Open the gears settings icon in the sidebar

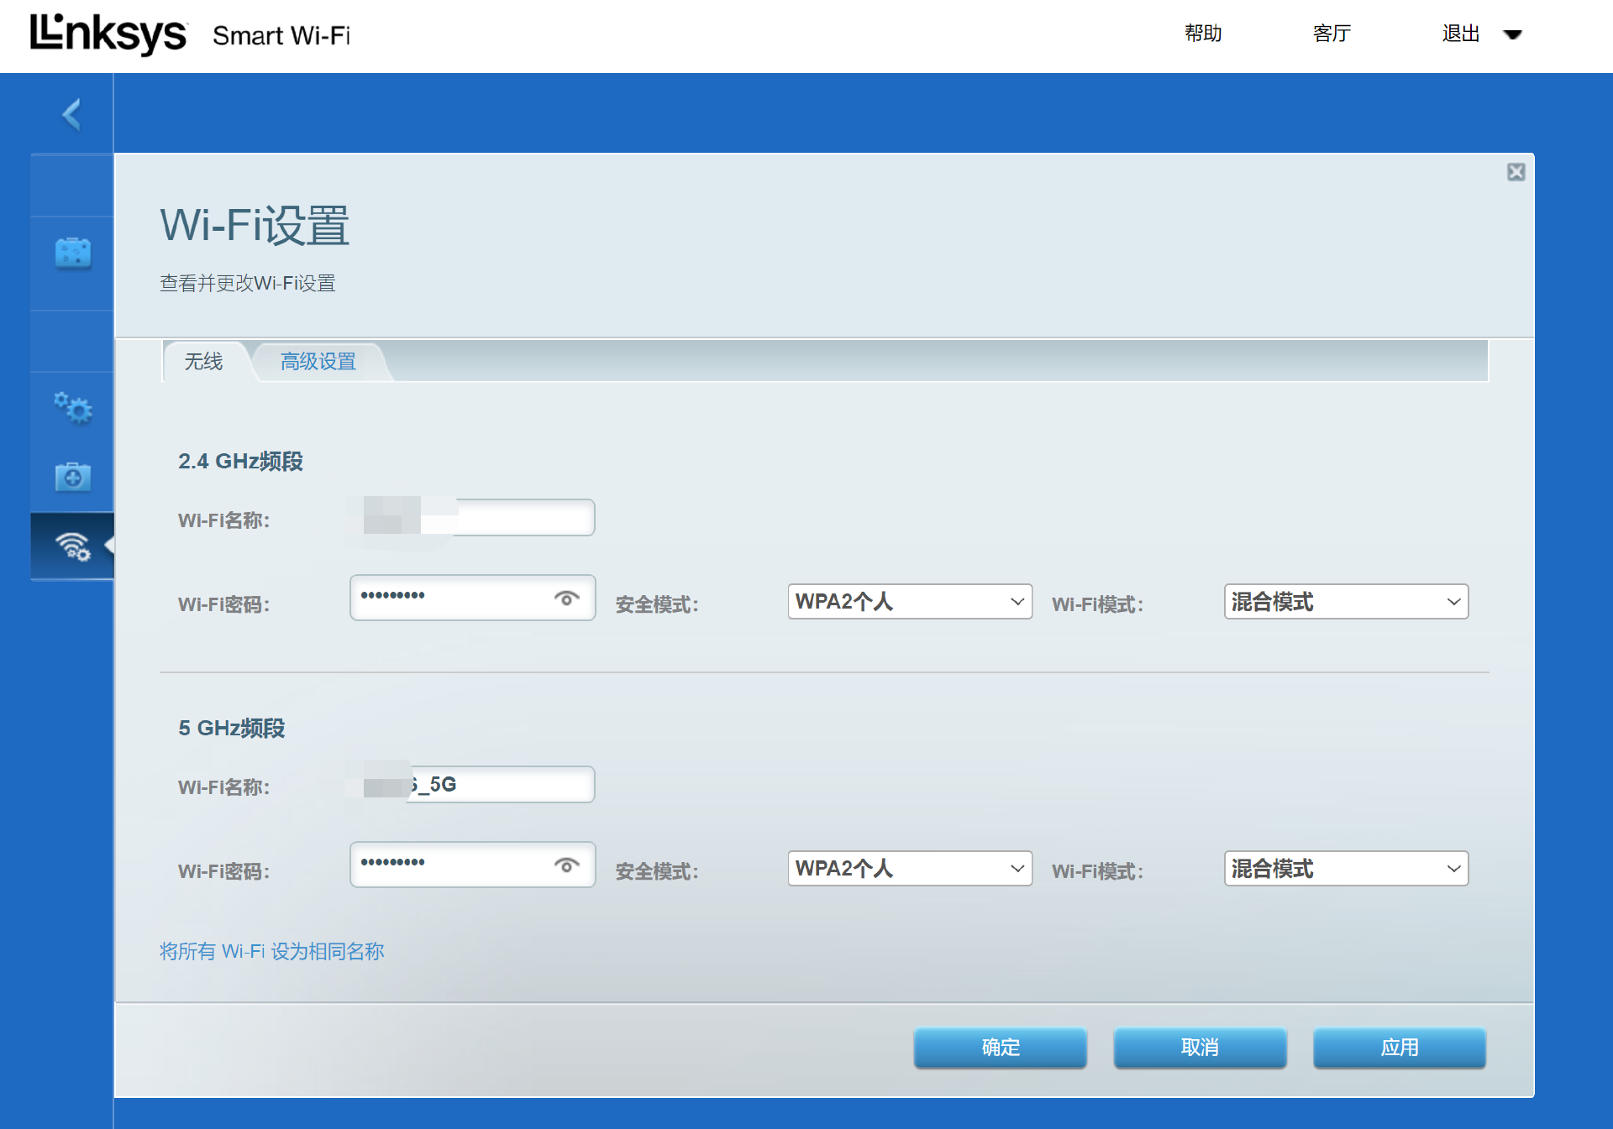(72, 408)
